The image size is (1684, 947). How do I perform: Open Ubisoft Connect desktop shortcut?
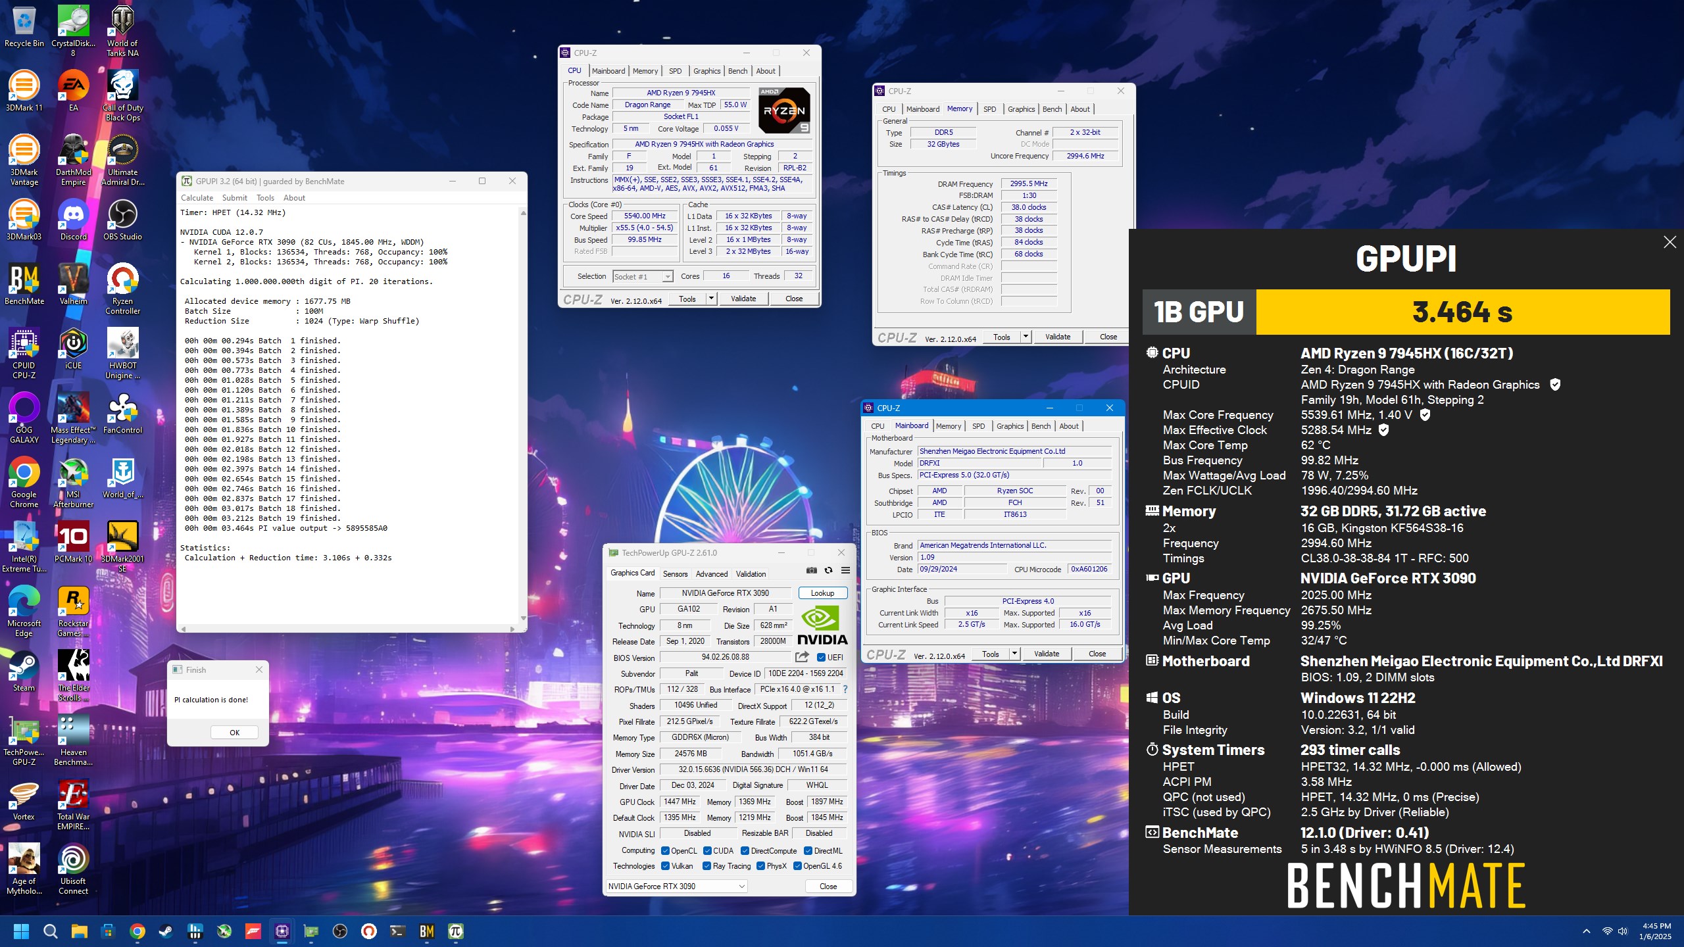(73, 869)
